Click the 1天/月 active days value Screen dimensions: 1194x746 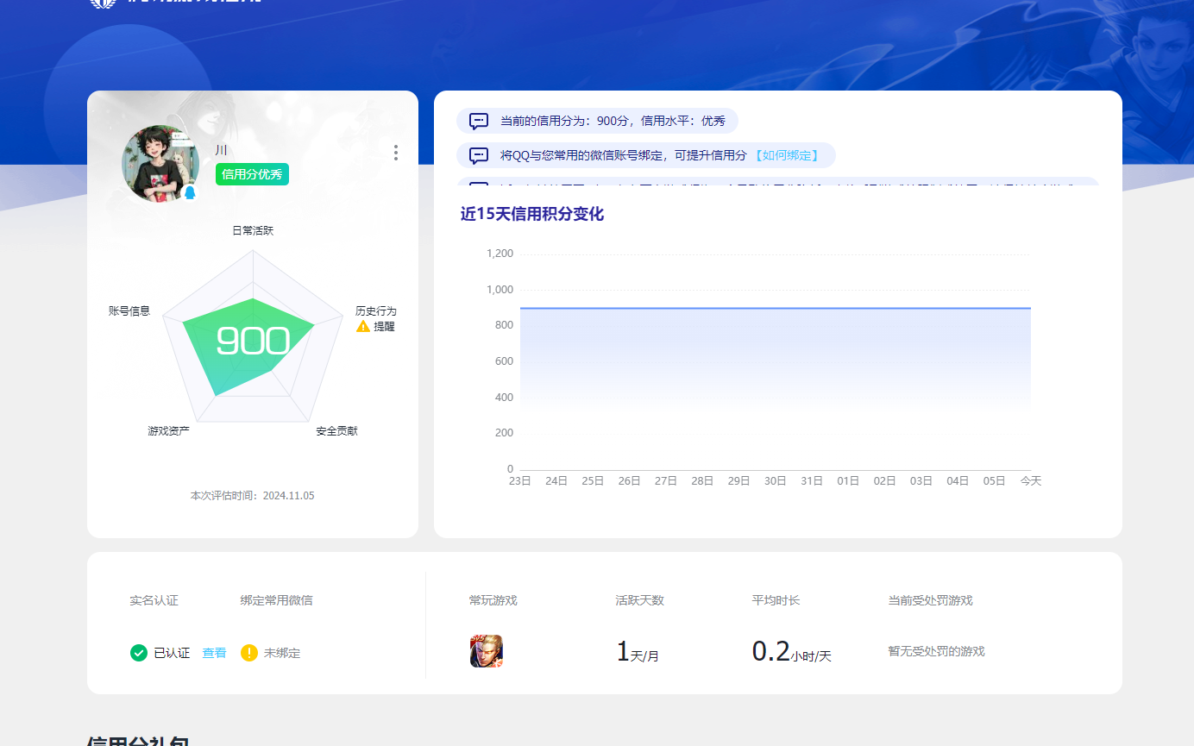point(638,652)
